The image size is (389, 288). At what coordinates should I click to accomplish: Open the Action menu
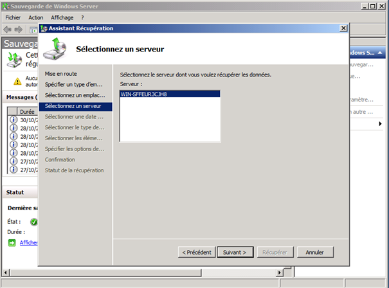pos(36,17)
